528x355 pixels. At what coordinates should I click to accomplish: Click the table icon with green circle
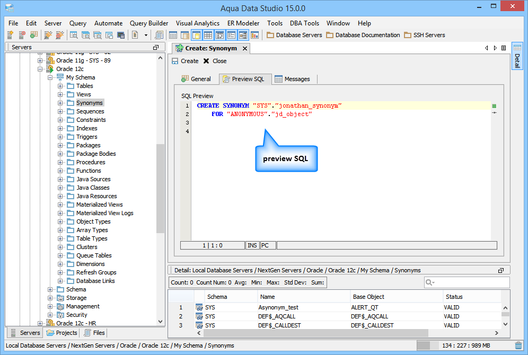point(34,34)
